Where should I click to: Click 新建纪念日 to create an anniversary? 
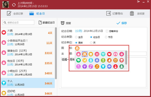(47, 23)
